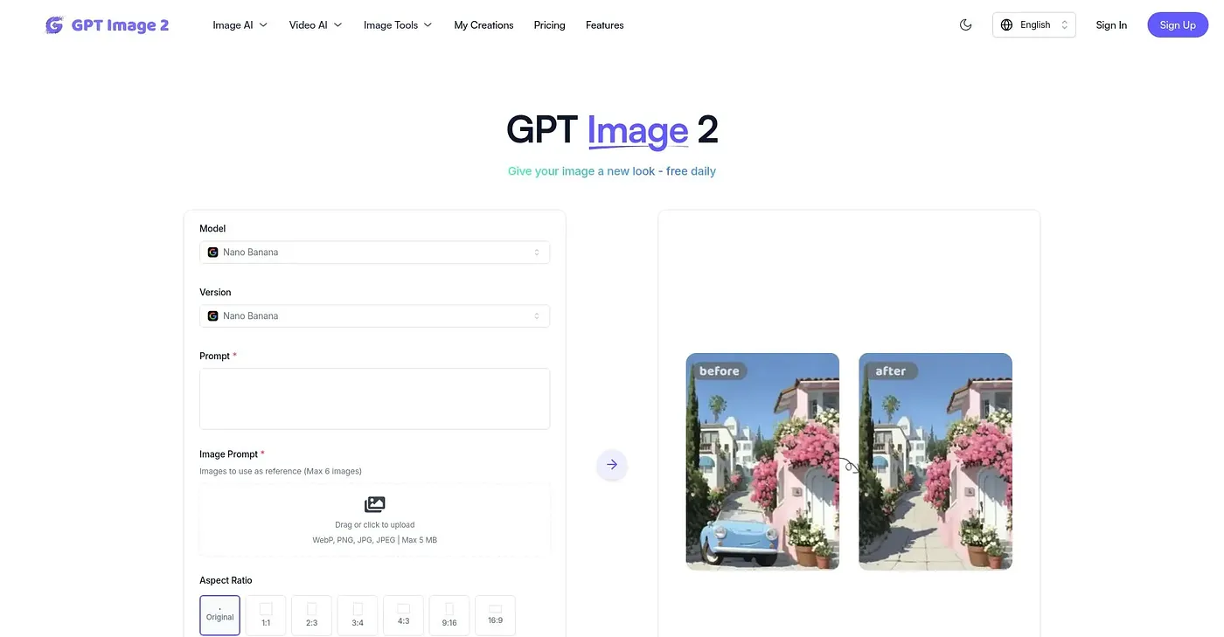The width and height of the screenshot is (1224, 637).
Task: Open the Pricing page
Action: pos(549,25)
